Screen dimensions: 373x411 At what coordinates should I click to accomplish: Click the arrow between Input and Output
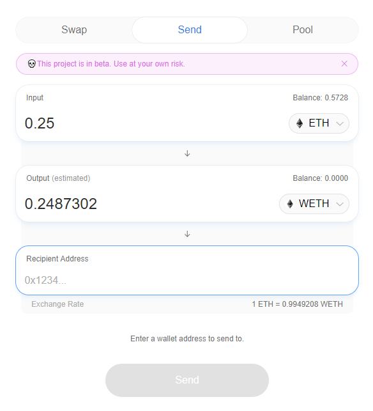[187, 153]
